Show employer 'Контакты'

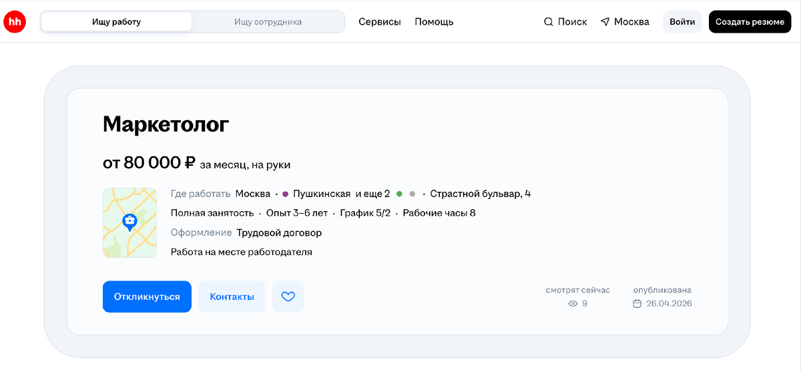[232, 297]
